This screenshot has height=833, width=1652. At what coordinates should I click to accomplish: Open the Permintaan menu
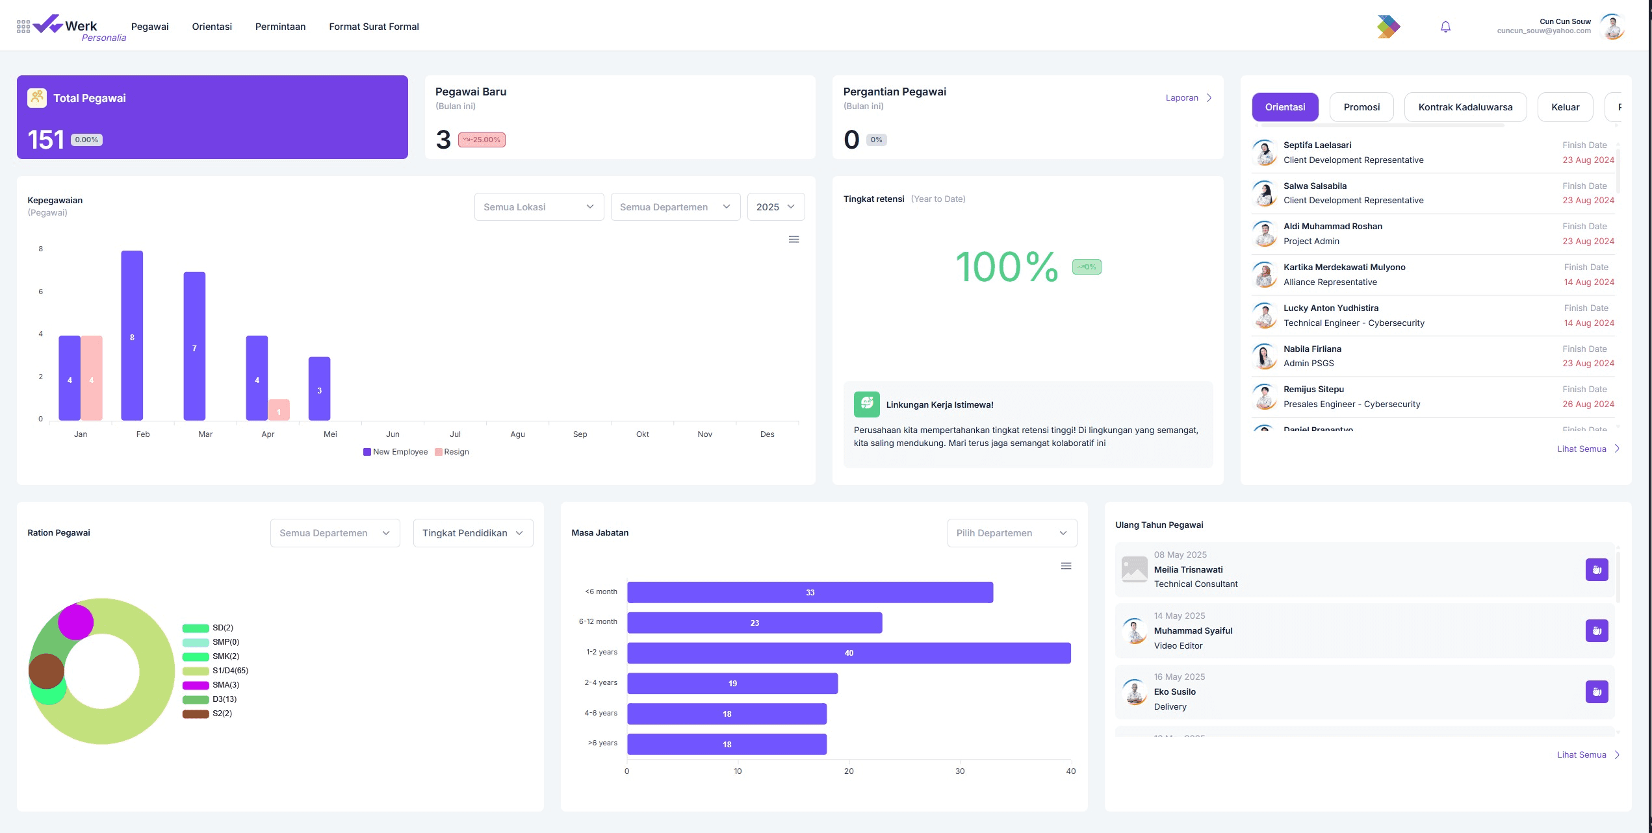pyautogui.click(x=280, y=27)
